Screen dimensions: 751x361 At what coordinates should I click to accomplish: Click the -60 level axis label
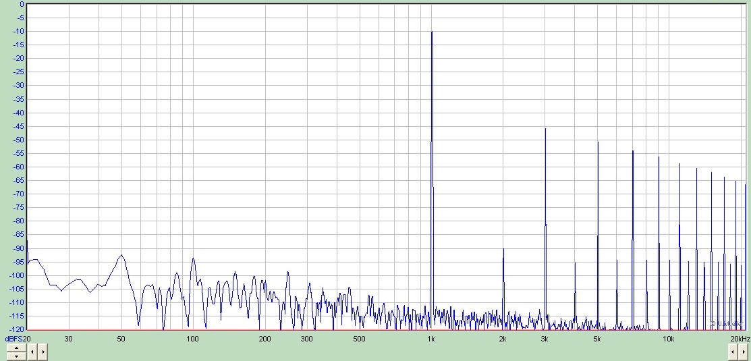pyautogui.click(x=18, y=167)
